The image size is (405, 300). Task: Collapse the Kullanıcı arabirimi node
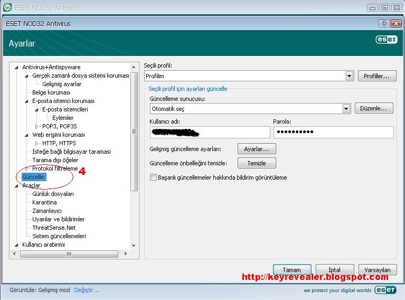16,245
